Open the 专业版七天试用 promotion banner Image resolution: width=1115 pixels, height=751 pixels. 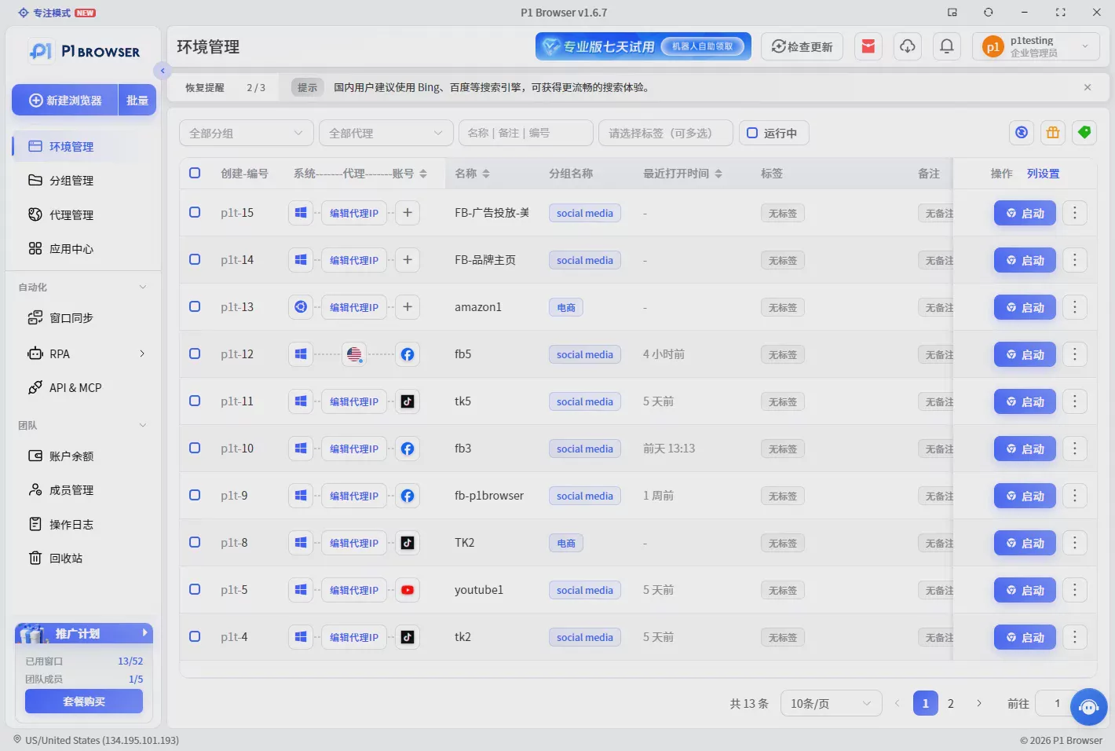click(643, 46)
